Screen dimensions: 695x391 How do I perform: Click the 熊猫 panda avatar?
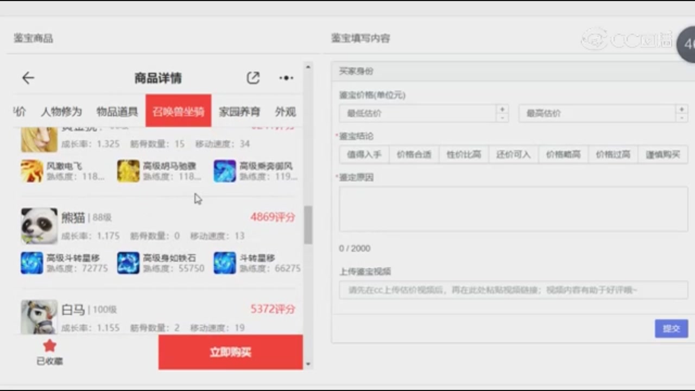[x=39, y=226]
